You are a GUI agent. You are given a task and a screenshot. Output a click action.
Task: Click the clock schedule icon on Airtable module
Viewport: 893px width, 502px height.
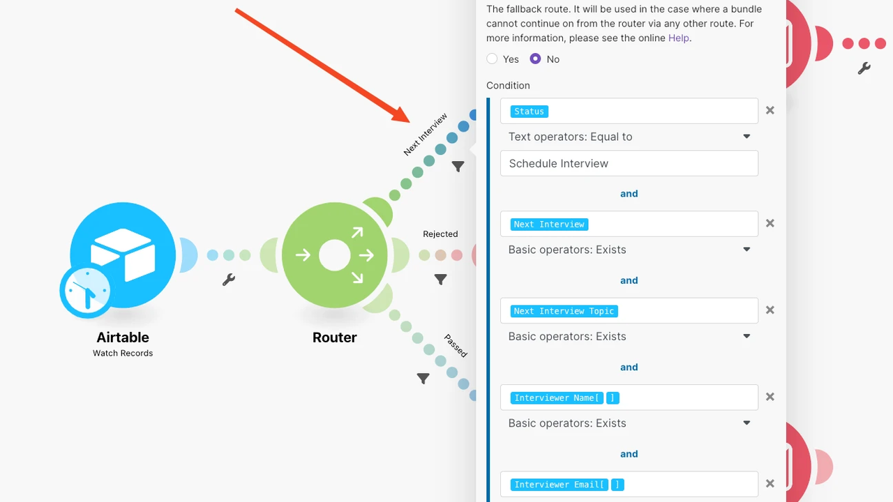(x=85, y=291)
